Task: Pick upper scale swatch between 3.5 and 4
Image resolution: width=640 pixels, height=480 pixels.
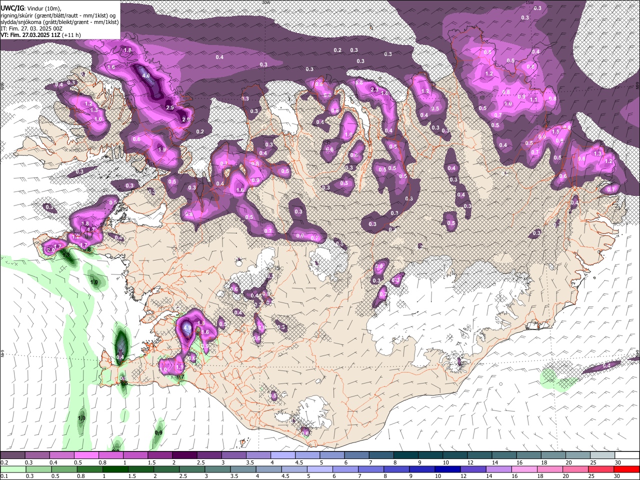Action: pyautogui.click(x=257, y=455)
